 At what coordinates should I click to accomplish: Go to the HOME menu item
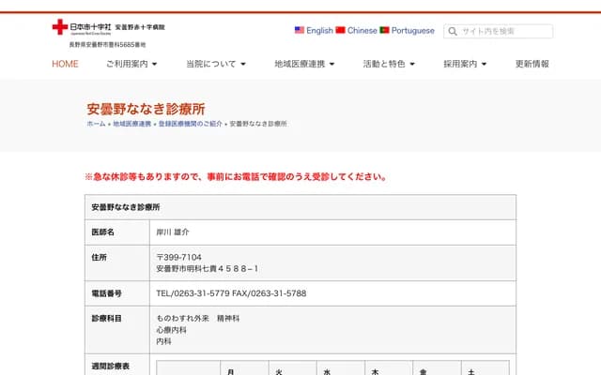(65, 65)
